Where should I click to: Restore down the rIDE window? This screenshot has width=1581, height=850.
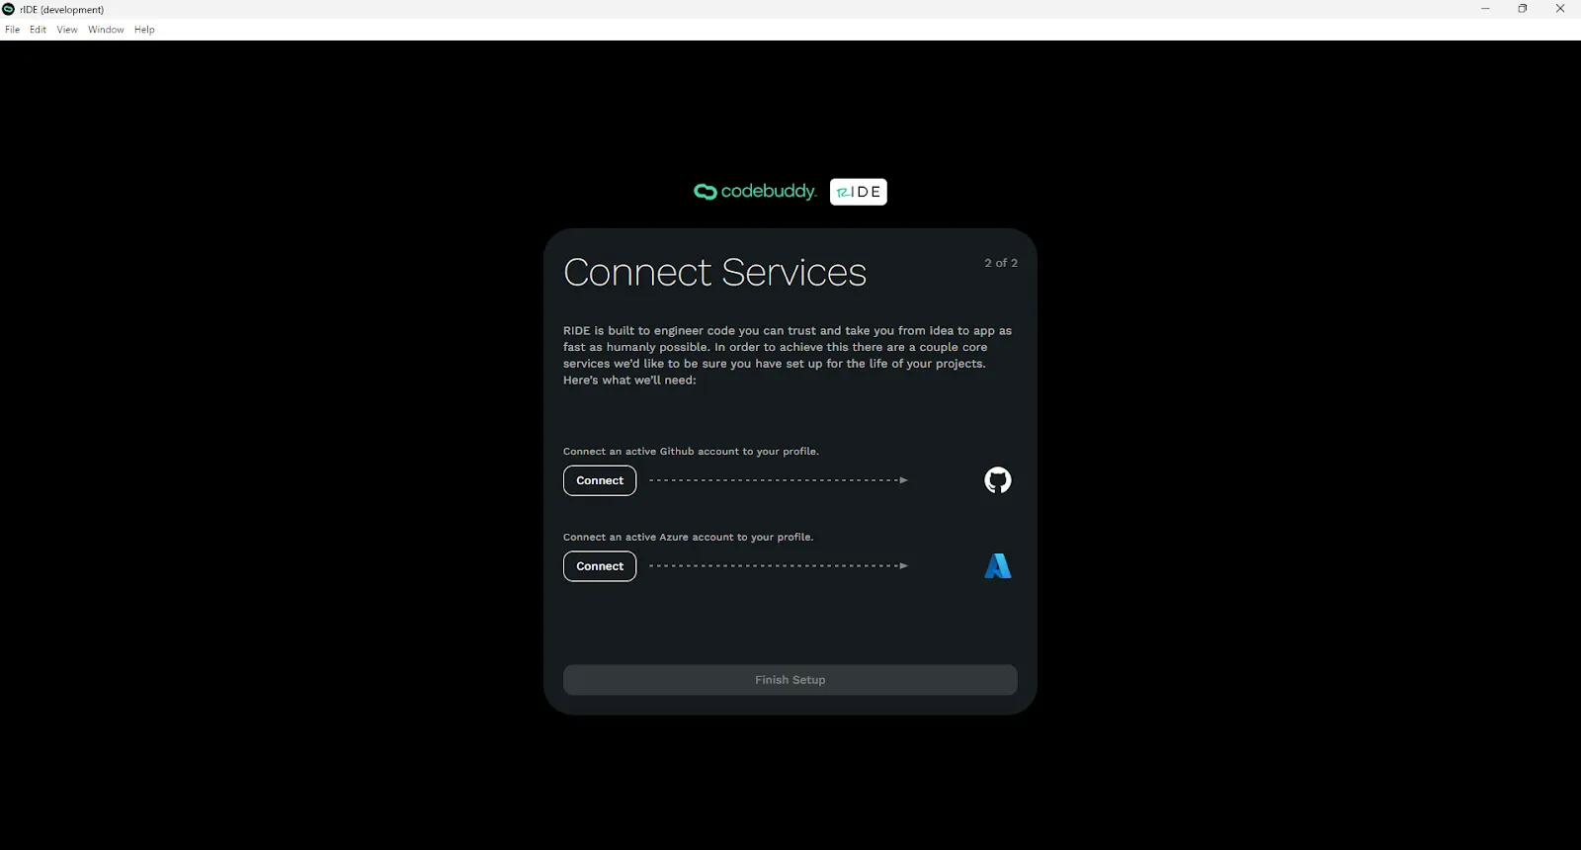click(x=1523, y=9)
